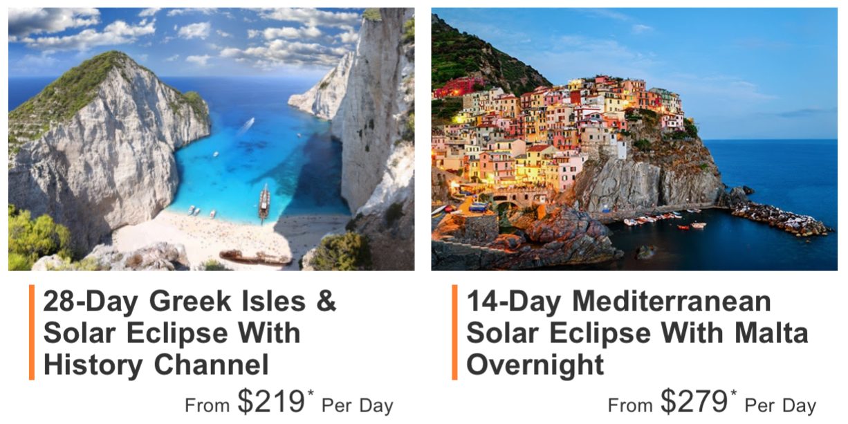The width and height of the screenshot is (848, 424).
Task: Click the $219 price amount
Action: click(271, 402)
